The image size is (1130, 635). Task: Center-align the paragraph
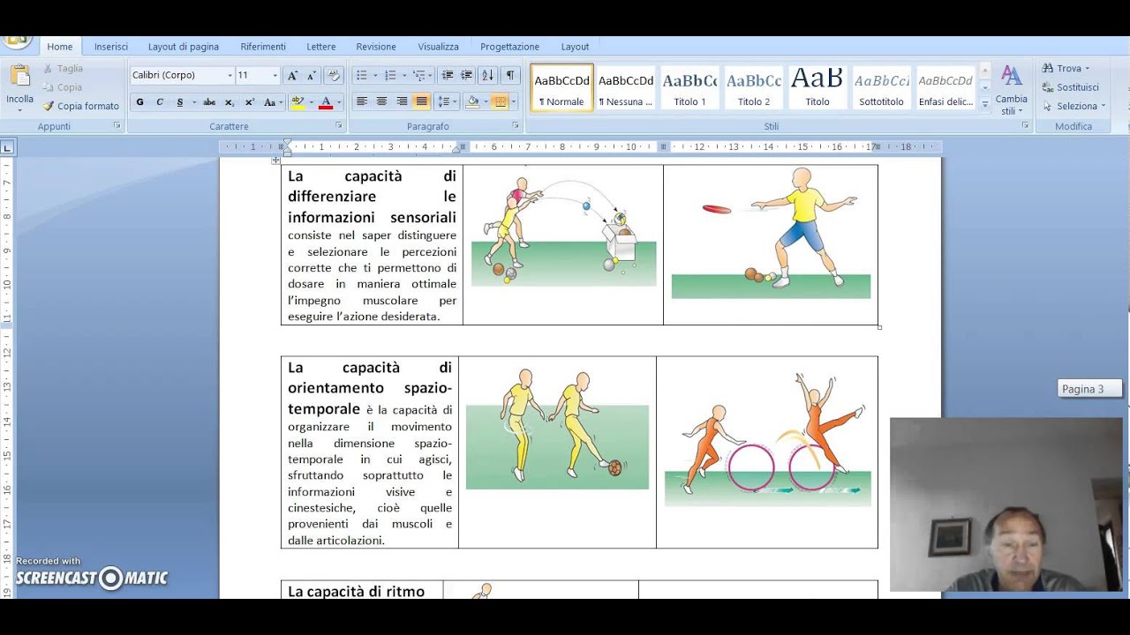381,102
